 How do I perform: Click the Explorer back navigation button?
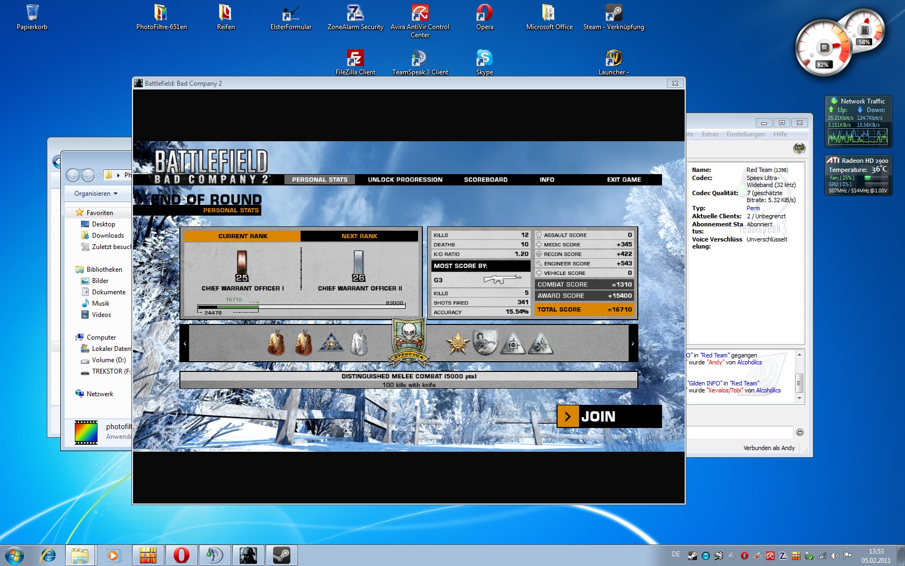click(x=73, y=175)
